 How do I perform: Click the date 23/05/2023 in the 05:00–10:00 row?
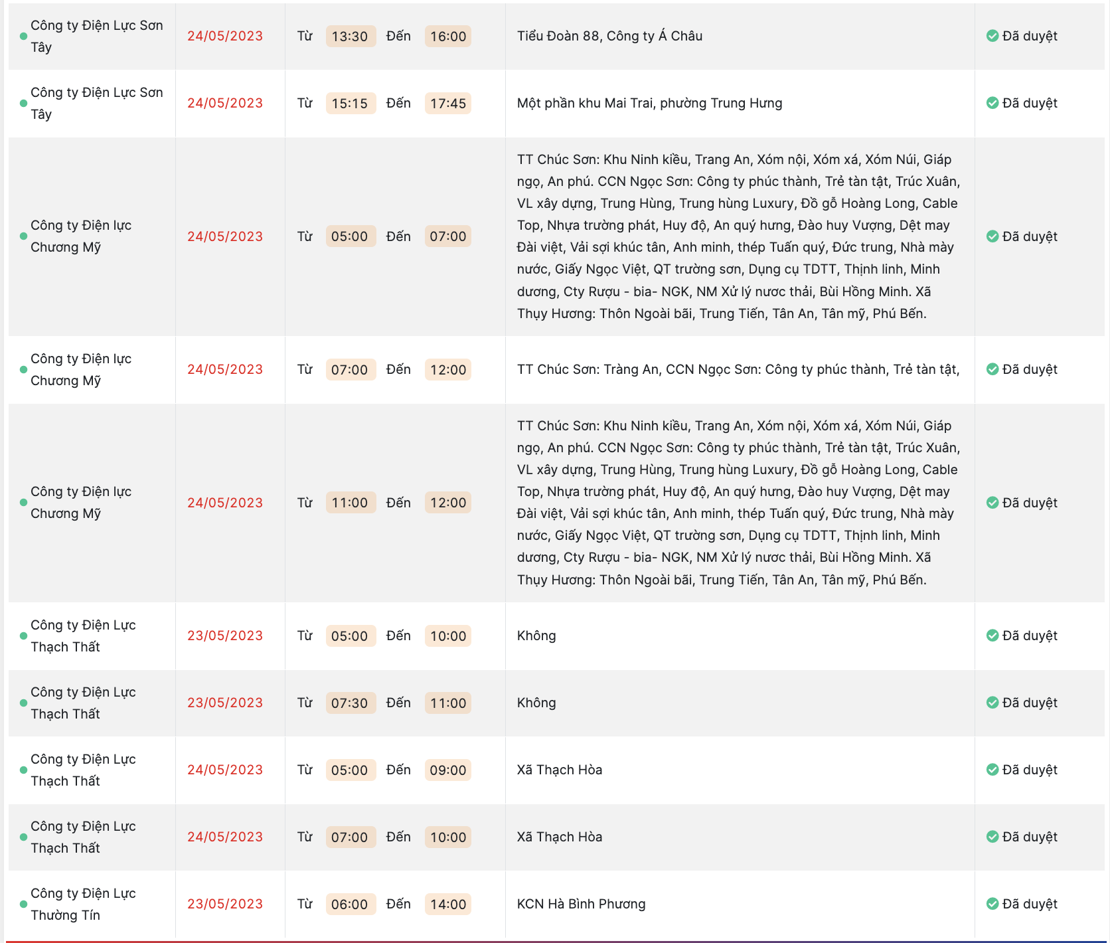click(x=225, y=636)
